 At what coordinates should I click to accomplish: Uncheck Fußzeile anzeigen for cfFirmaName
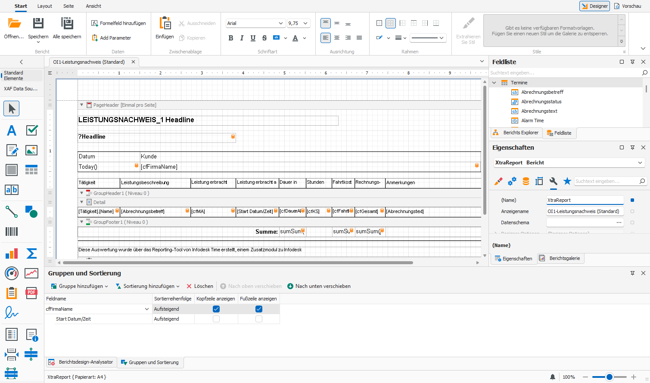click(259, 309)
